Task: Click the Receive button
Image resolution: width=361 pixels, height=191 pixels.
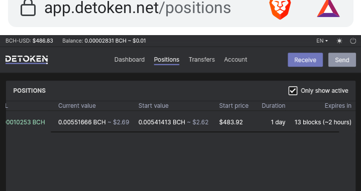Action: click(x=305, y=60)
